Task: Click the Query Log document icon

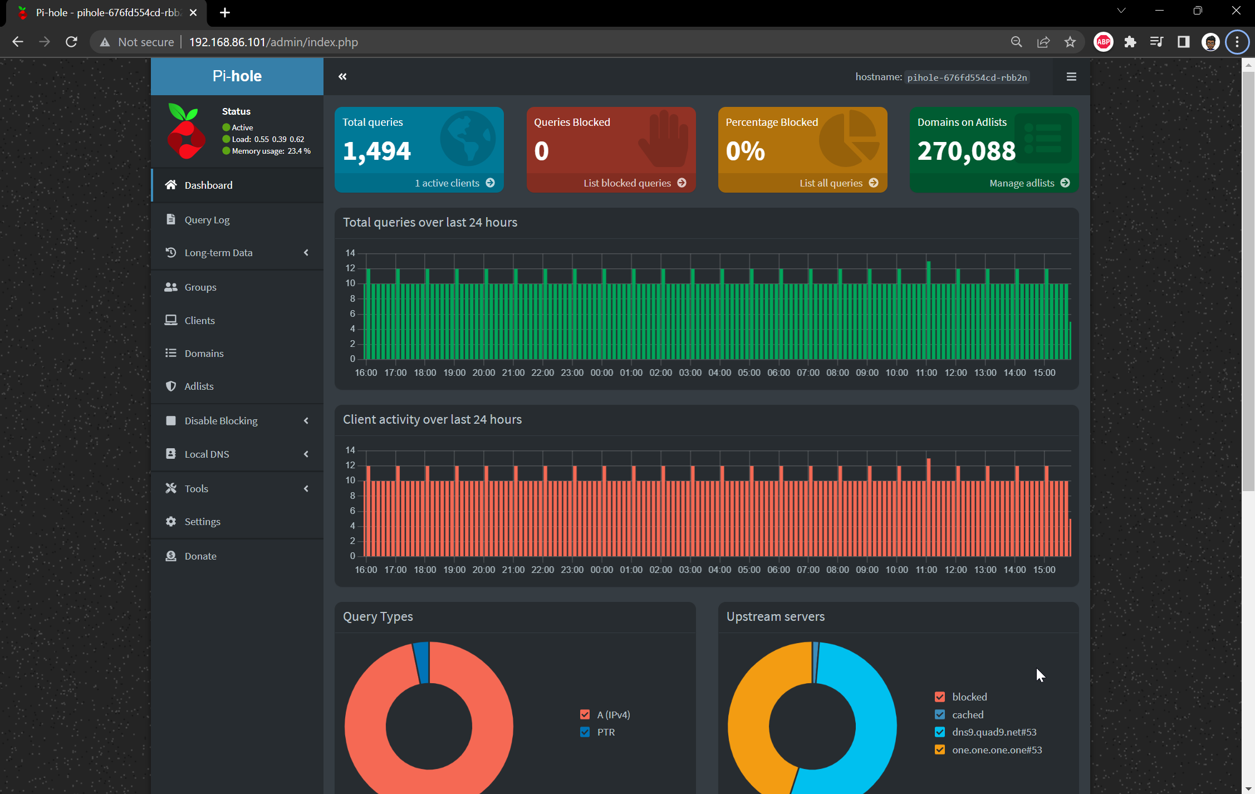Action: pos(171,219)
